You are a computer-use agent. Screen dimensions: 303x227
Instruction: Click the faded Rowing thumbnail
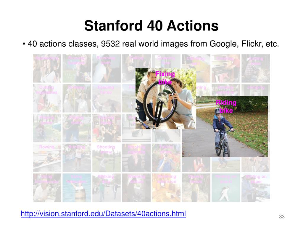(x=47, y=158)
